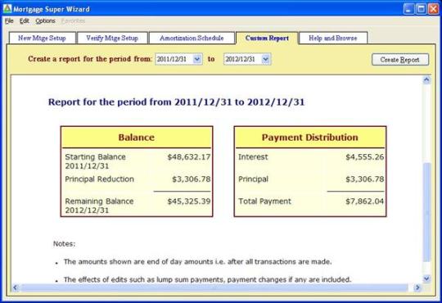Screen dimensions: 442x303
Task: Click the report heading for period 2011/12/31 to 2012/12/31
Action: pos(177,102)
